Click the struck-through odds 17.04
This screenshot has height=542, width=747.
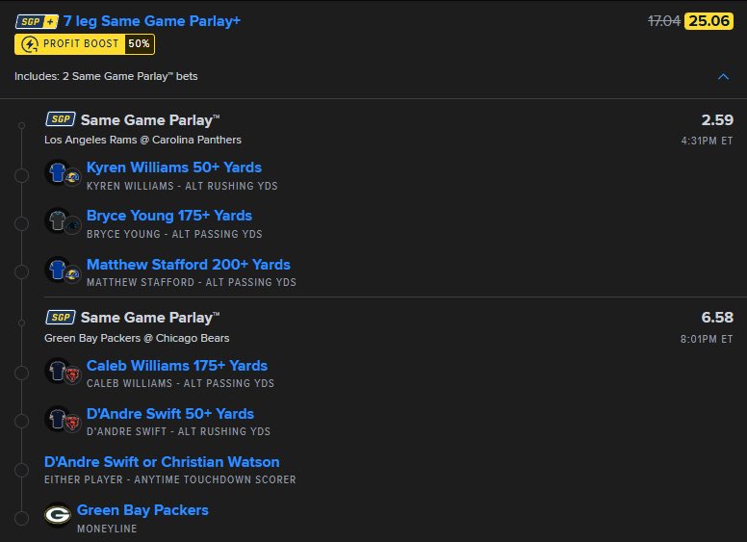(664, 21)
